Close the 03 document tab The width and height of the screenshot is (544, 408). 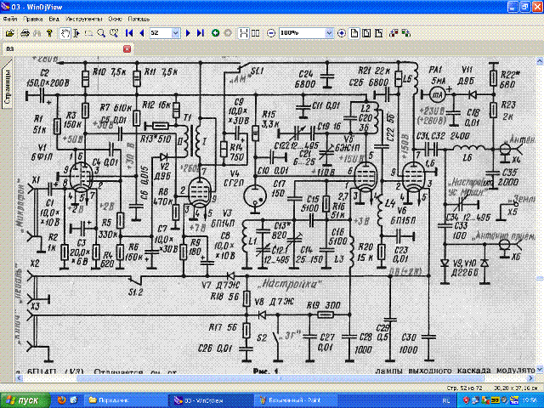tap(127, 48)
